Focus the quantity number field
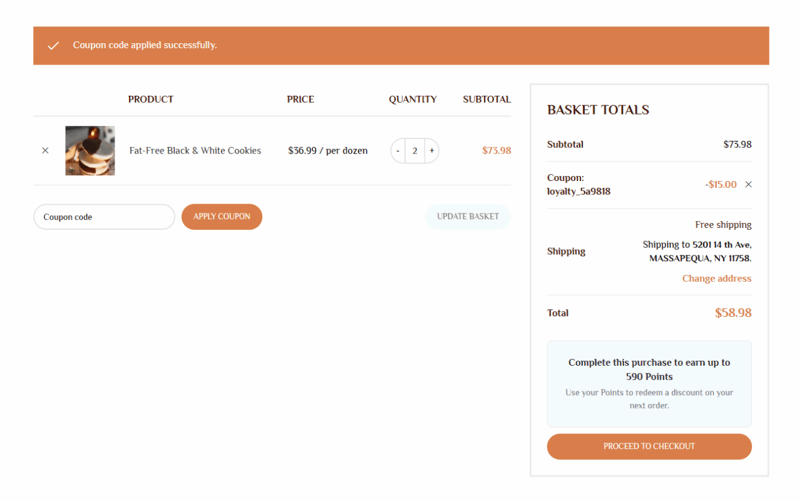802x501 pixels. 414,151
